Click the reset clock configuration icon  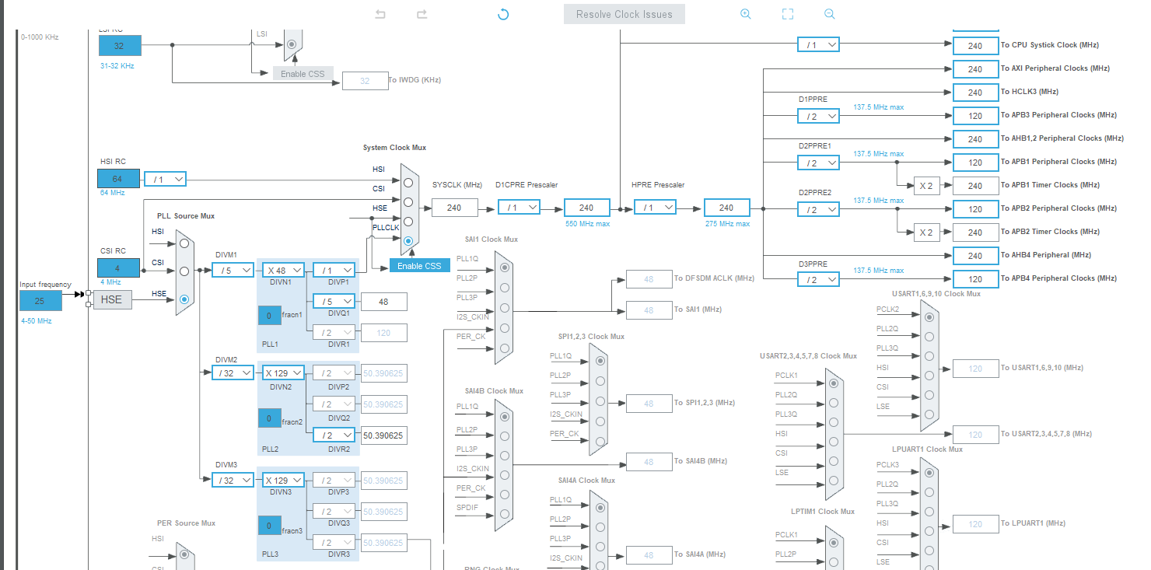502,13
